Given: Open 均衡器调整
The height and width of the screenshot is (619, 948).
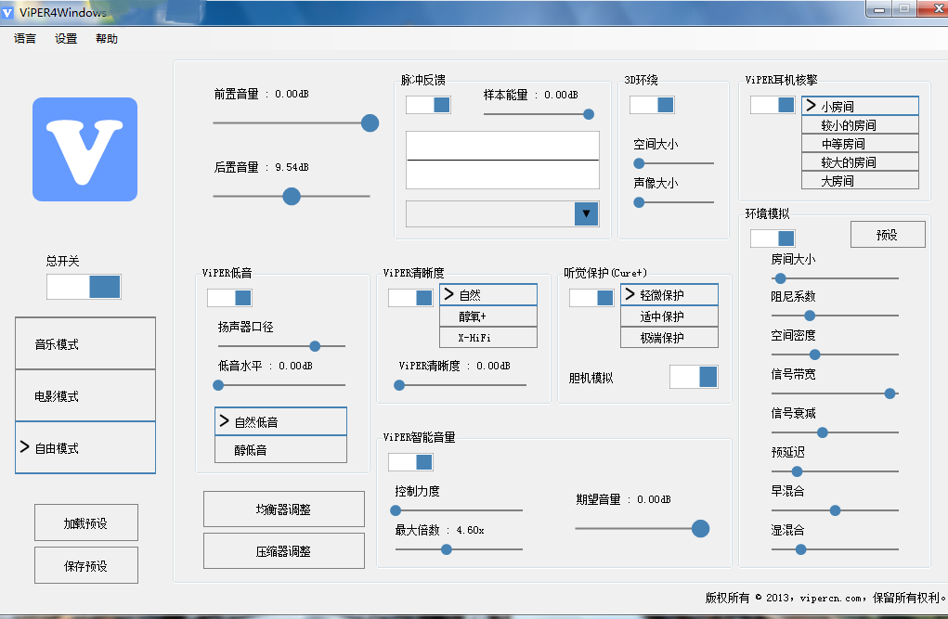Looking at the screenshot, I should 283,509.
